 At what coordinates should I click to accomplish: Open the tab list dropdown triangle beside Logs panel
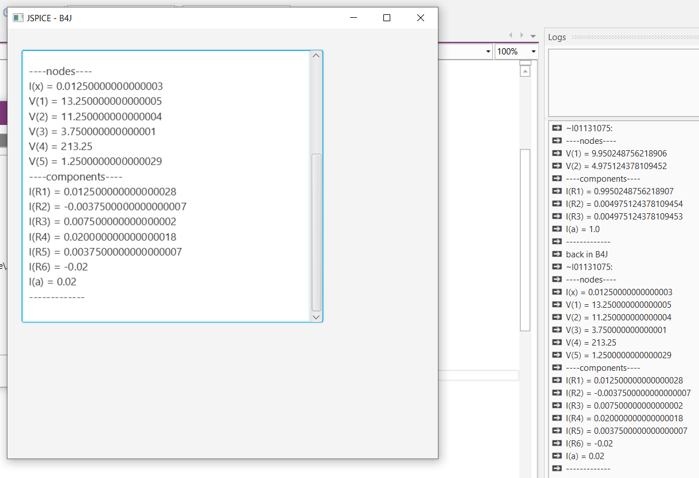click(x=533, y=36)
